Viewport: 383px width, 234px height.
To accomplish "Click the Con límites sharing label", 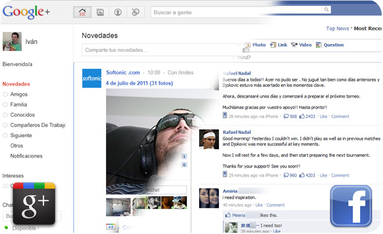I will [181, 73].
